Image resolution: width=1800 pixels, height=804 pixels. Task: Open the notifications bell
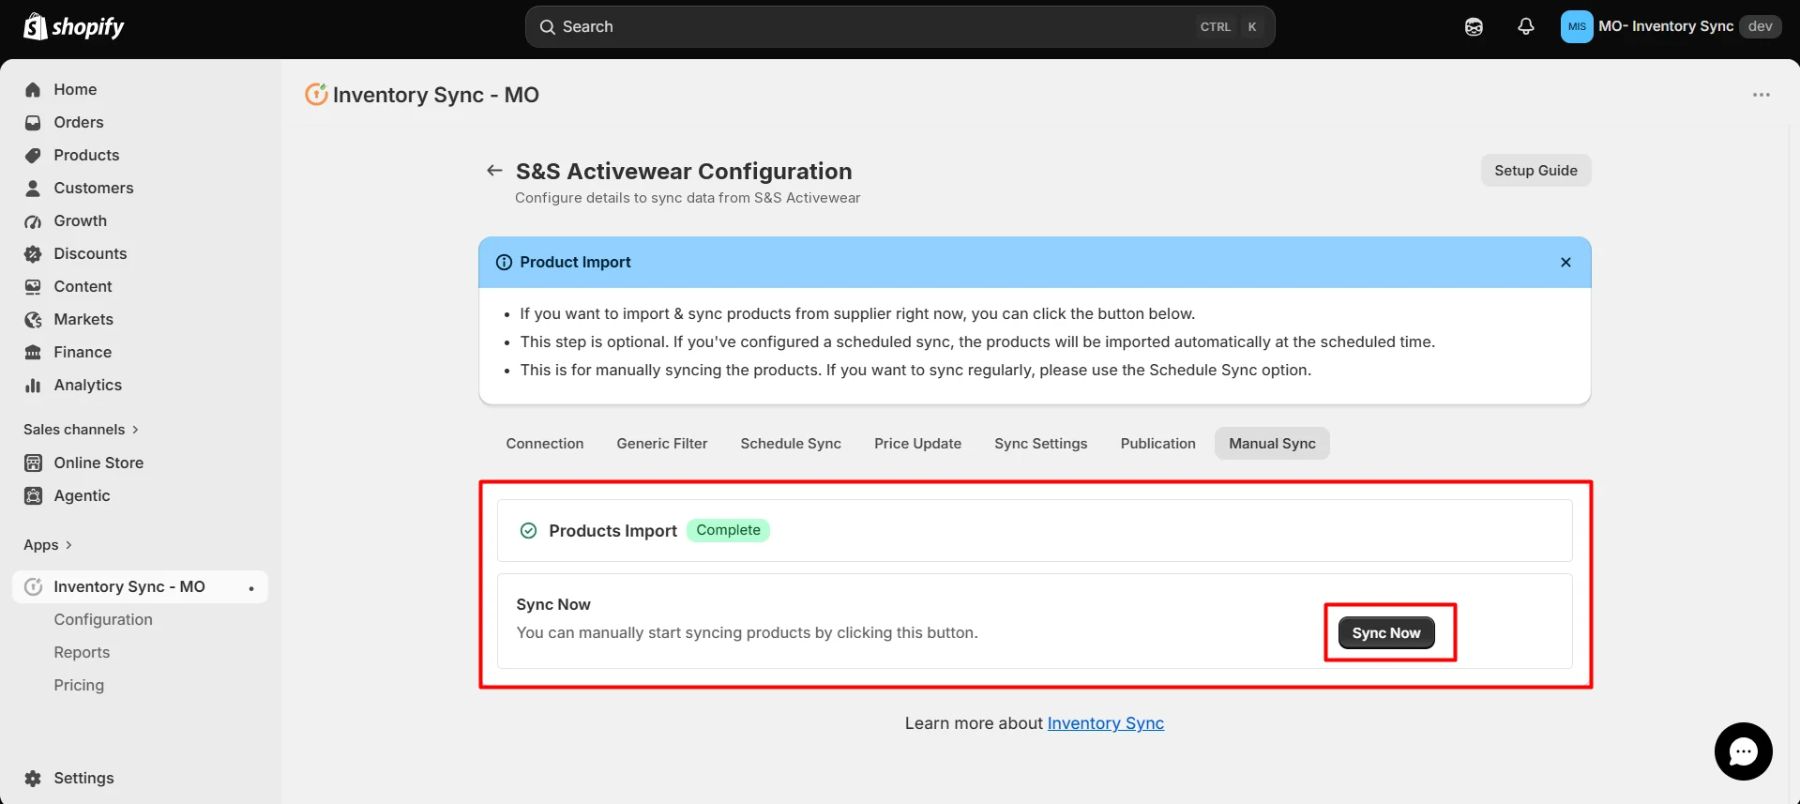(x=1526, y=26)
